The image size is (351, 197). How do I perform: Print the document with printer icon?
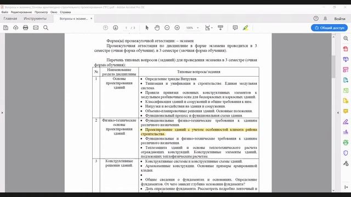(x=26, y=28)
